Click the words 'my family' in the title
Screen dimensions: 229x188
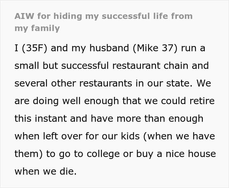(x=37, y=28)
